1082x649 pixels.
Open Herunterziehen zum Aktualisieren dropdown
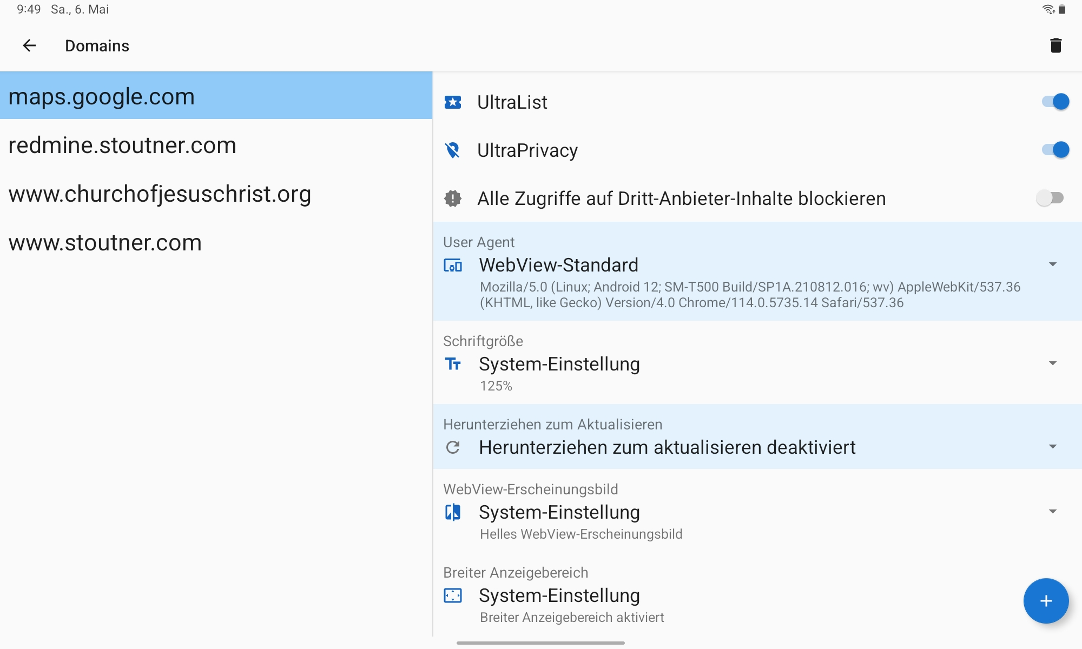pyautogui.click(x=1052, y=447)
